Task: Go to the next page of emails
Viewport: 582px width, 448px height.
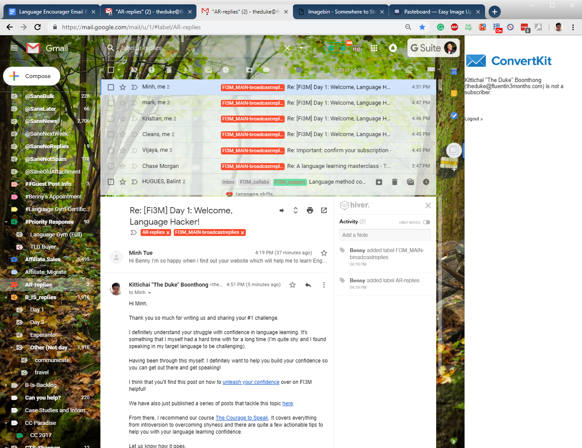Action: pyautogui.click(x=393, y=70)
